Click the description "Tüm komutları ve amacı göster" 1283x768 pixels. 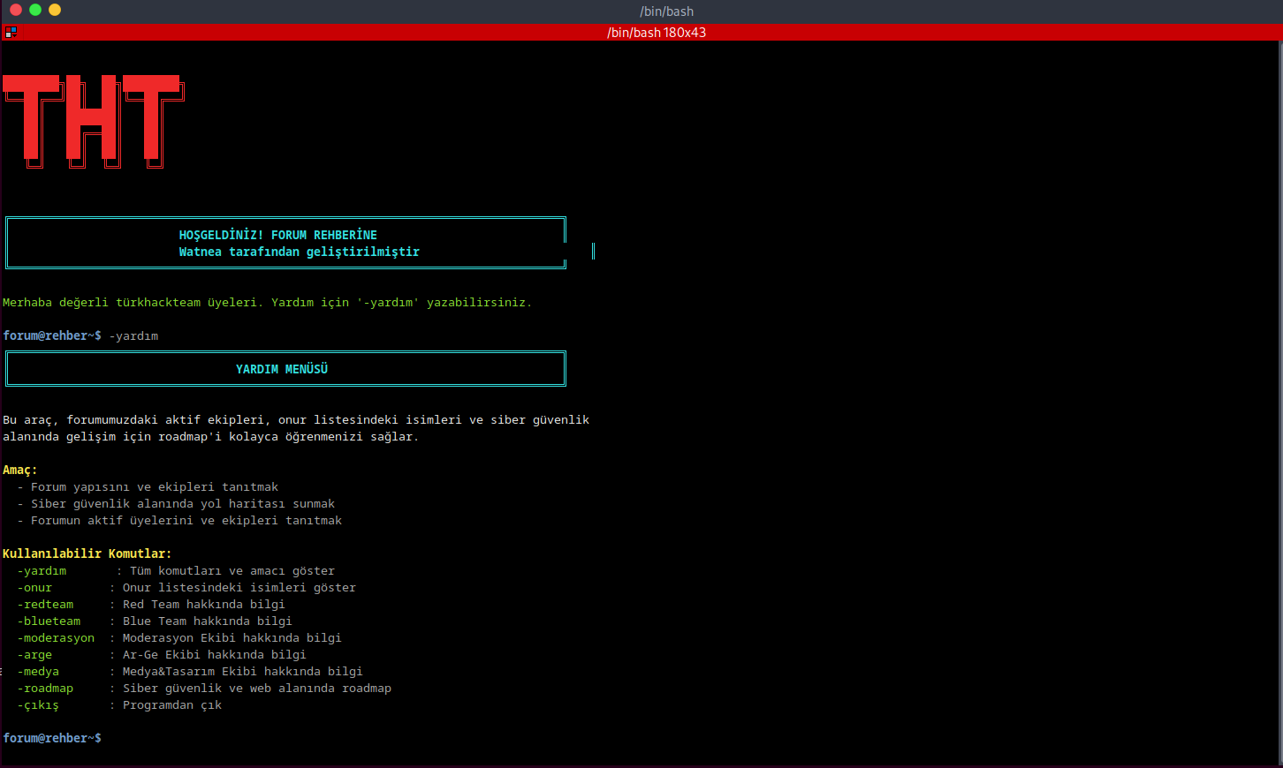point(232,570)
